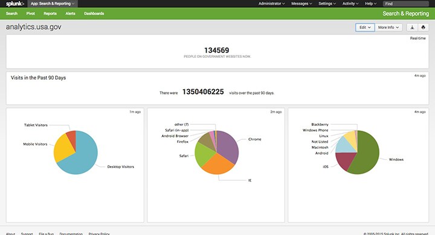Click the 'Real-time' panel indicator
The height and width of the screenshot is (235, 435).
coord(418,38)
